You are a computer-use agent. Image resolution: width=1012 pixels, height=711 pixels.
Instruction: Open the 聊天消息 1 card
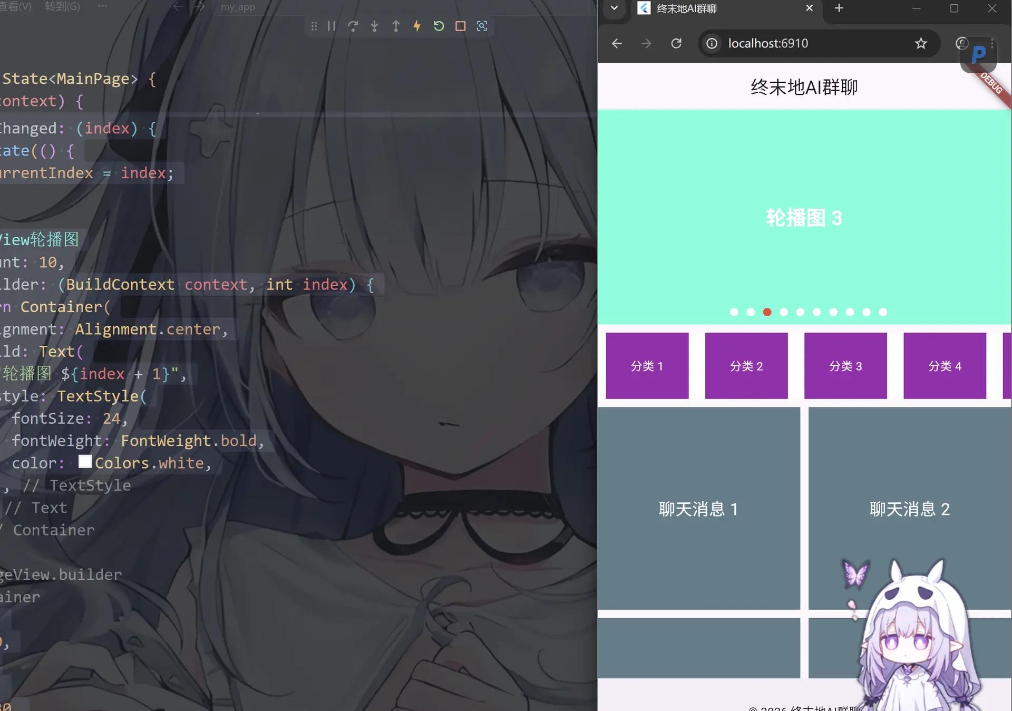click(x=699, y=509)
